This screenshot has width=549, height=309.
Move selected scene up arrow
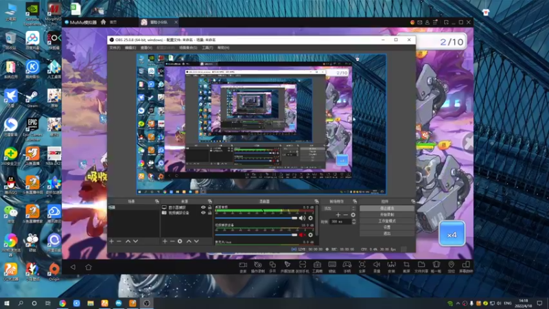click(x=128, y=242)
